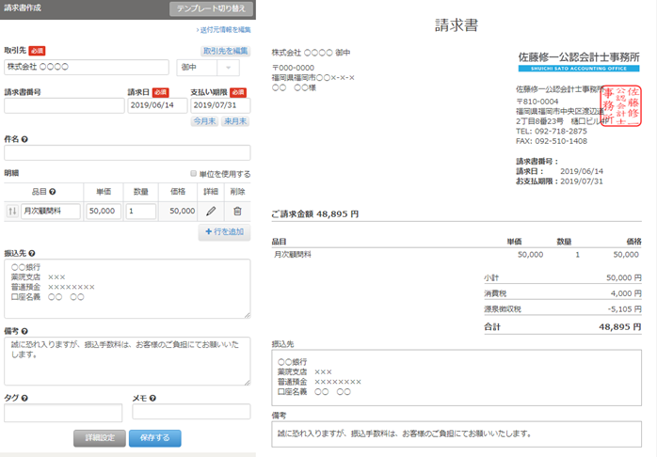Click the help icon next to 振込先
This screenshot has width=657, height=457.
click(x=33, y=253)
